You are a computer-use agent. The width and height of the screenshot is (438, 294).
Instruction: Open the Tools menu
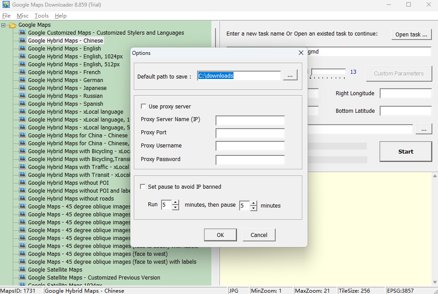[41, 15]
